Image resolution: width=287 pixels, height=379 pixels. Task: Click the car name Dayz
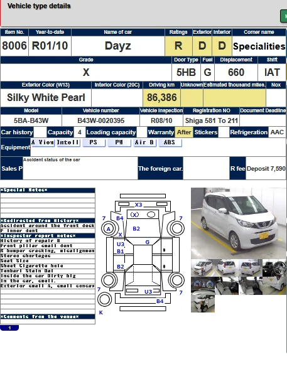pyautogui.click(x=118, y=46)
